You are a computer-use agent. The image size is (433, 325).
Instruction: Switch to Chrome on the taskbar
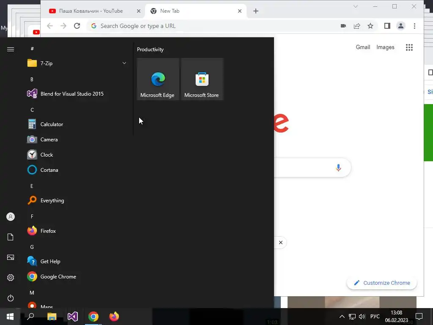point(93,317)
